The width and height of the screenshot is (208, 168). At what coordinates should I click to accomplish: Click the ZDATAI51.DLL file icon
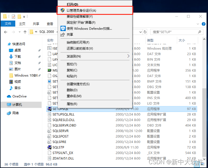tap(49, 158)
